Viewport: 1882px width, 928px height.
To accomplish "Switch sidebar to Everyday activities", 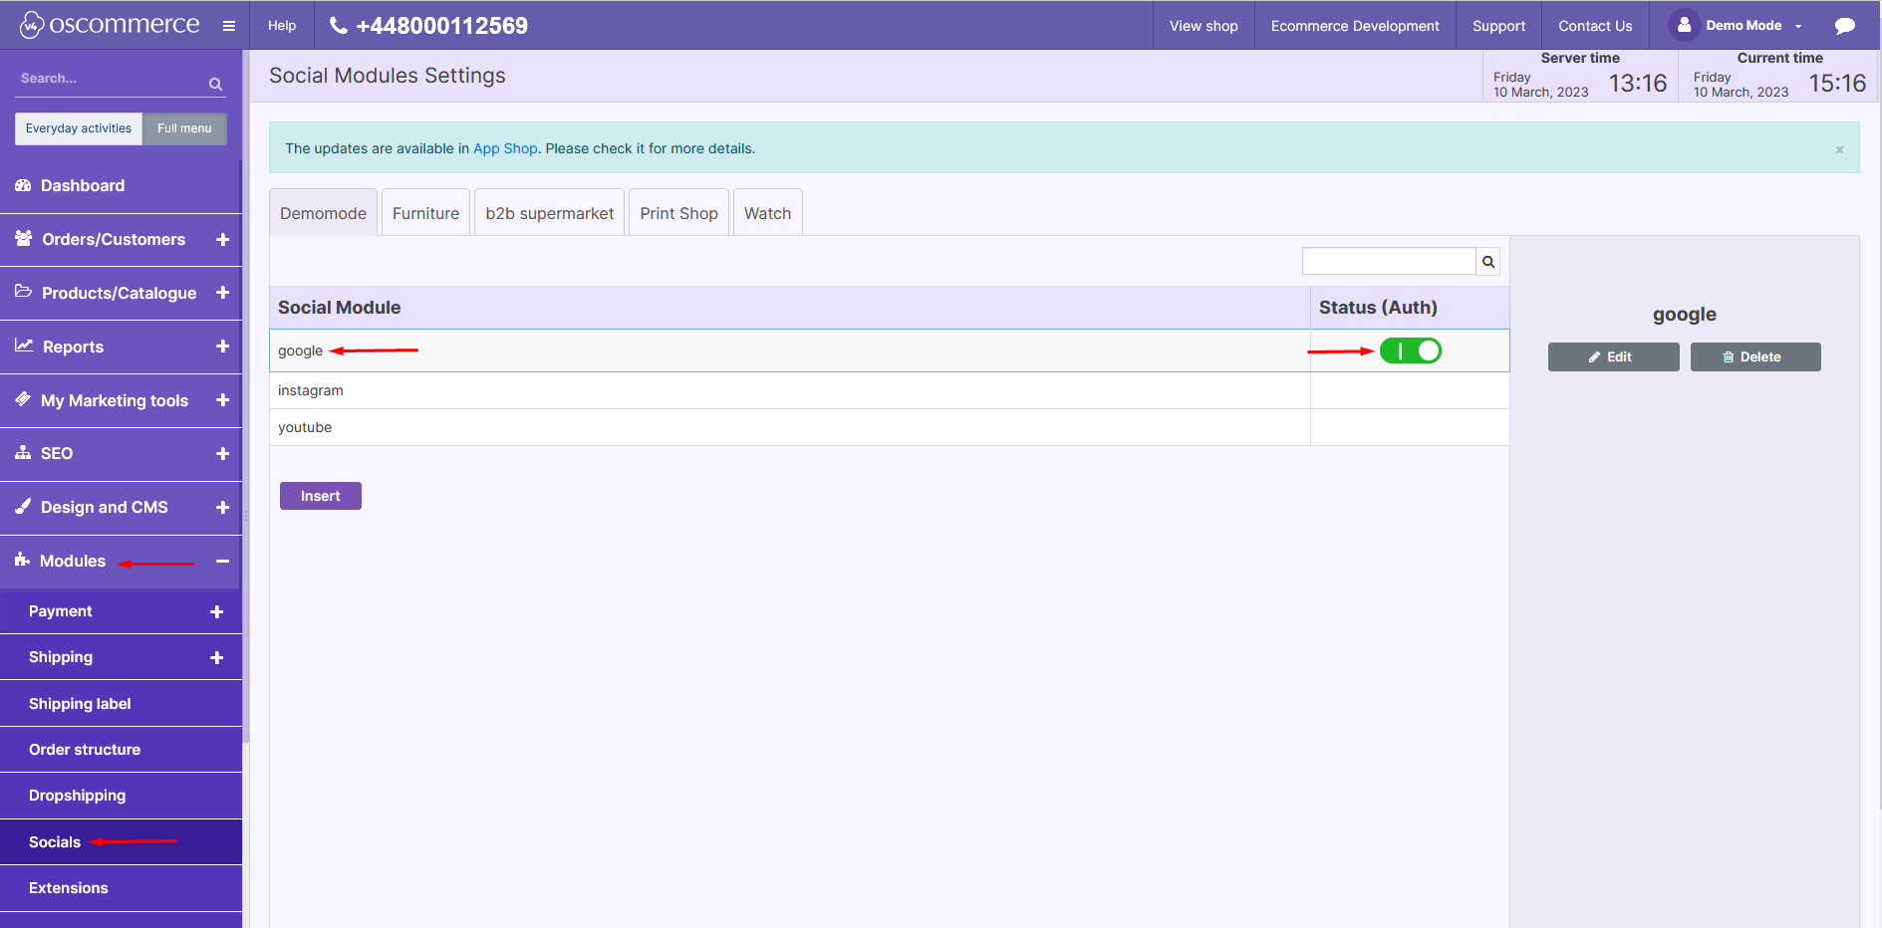I will click(x=79, y=128).
